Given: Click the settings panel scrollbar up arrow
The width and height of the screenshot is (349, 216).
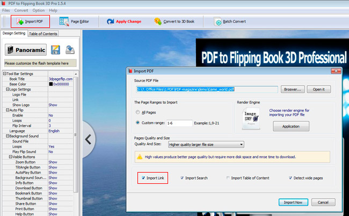Looking at the screenshot, I should [76, 74].
